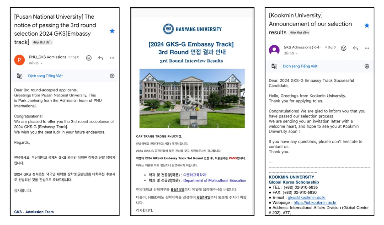Add emoji reaction to Kookmin GKS Admissions email
This screenshot has width=384, height=225.
coord(344,48)
